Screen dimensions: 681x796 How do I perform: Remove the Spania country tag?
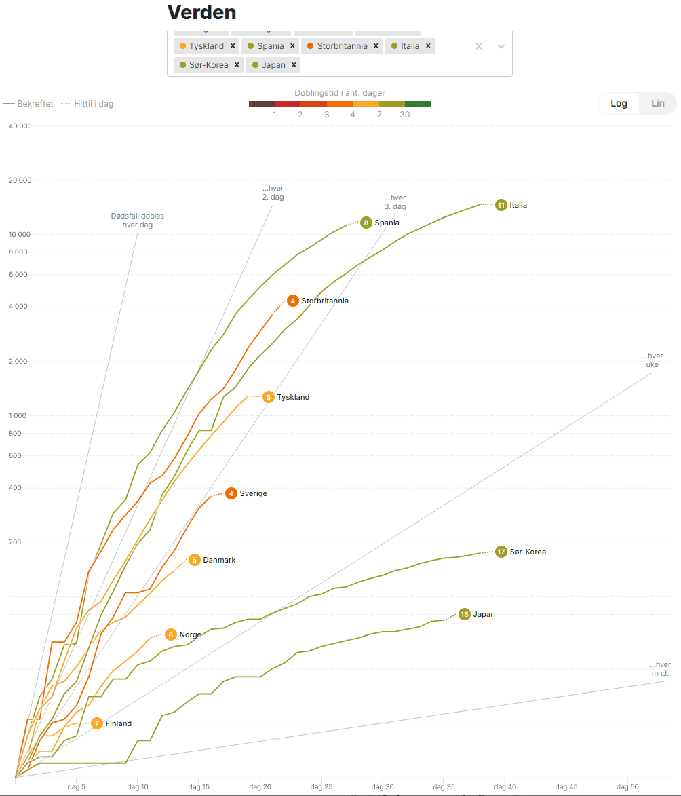pyautogui.click(x=292, y=45)
